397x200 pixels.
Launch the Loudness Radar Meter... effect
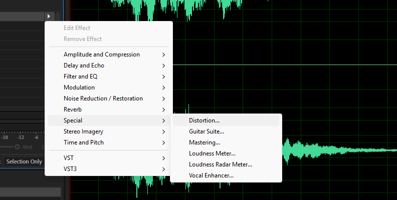[x=220, y=164]
